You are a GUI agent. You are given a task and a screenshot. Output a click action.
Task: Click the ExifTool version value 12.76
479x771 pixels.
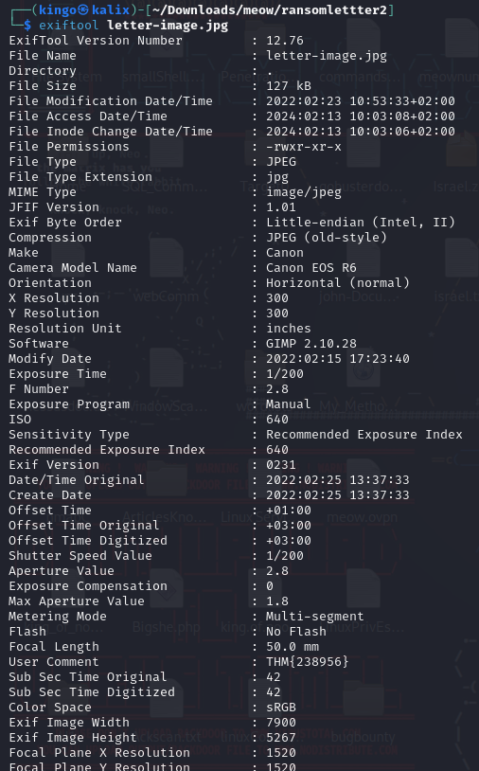coord(284,41)
